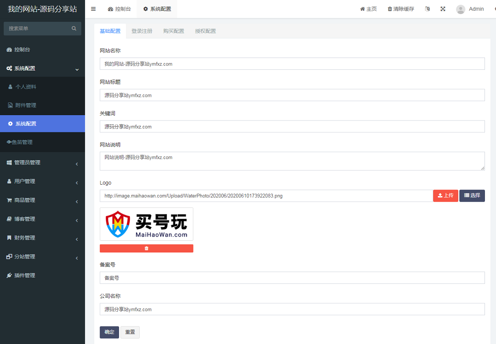Expand the 管理员管理 sidebar menu
The height and width of the screenshot is (344, 496).
pyautogui.click(x=42, y=162)
